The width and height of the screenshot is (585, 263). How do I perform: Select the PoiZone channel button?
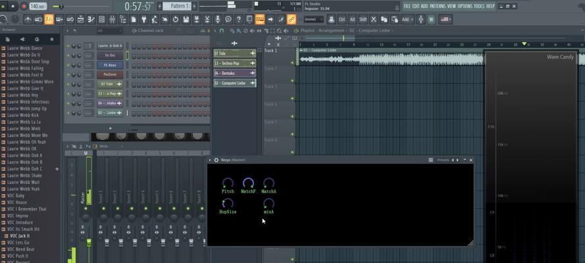tap(110, 74)
